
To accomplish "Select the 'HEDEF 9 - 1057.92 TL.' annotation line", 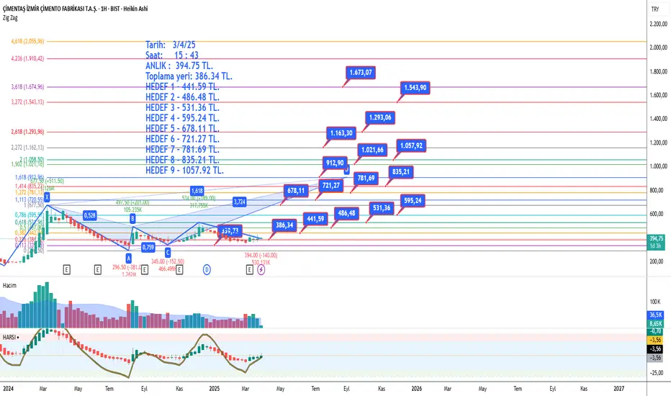I will tap(184, 171).
